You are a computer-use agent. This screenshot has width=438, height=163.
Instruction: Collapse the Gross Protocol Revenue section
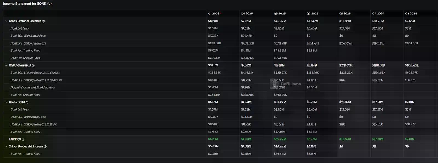(6, 21)
